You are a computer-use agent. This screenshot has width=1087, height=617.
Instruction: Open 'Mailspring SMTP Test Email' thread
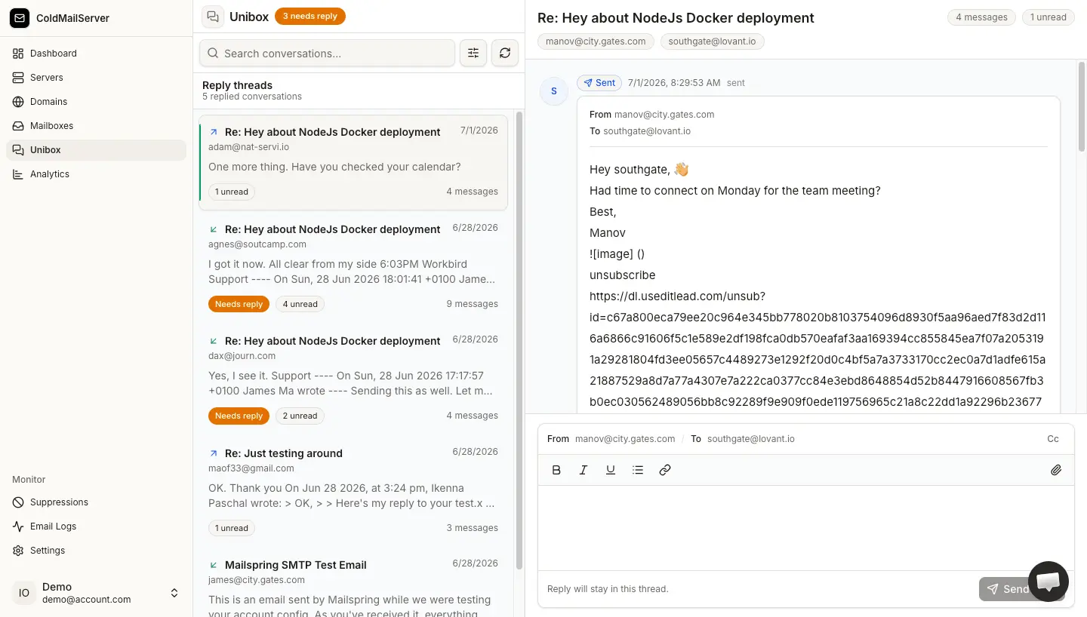pos(353,584)
